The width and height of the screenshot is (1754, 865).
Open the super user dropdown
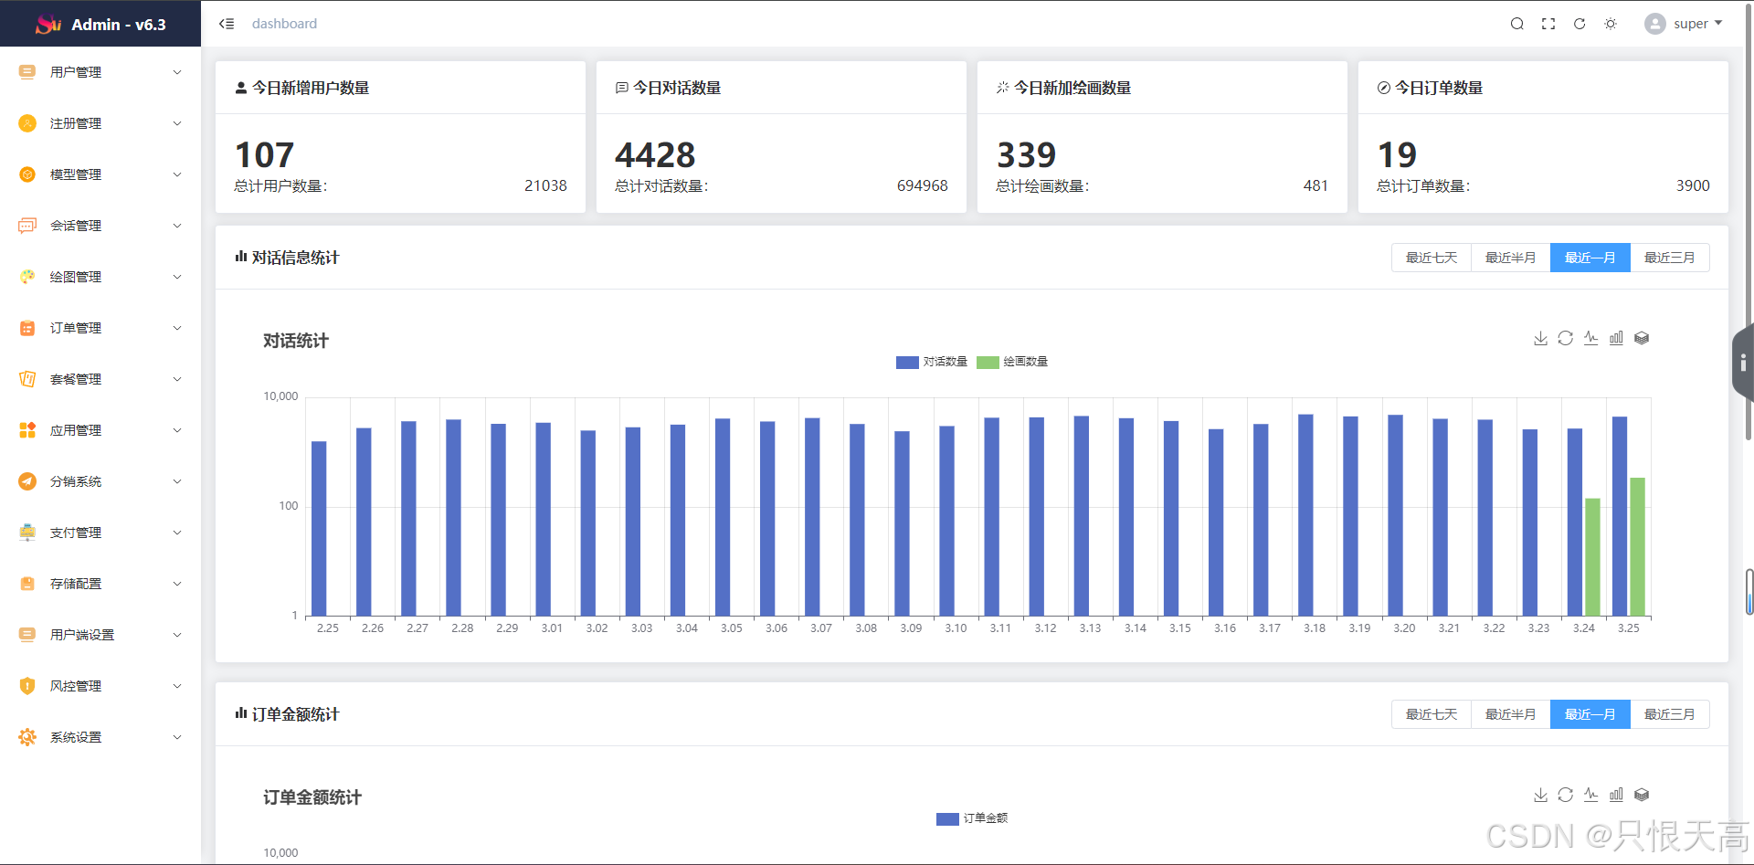1684,24
